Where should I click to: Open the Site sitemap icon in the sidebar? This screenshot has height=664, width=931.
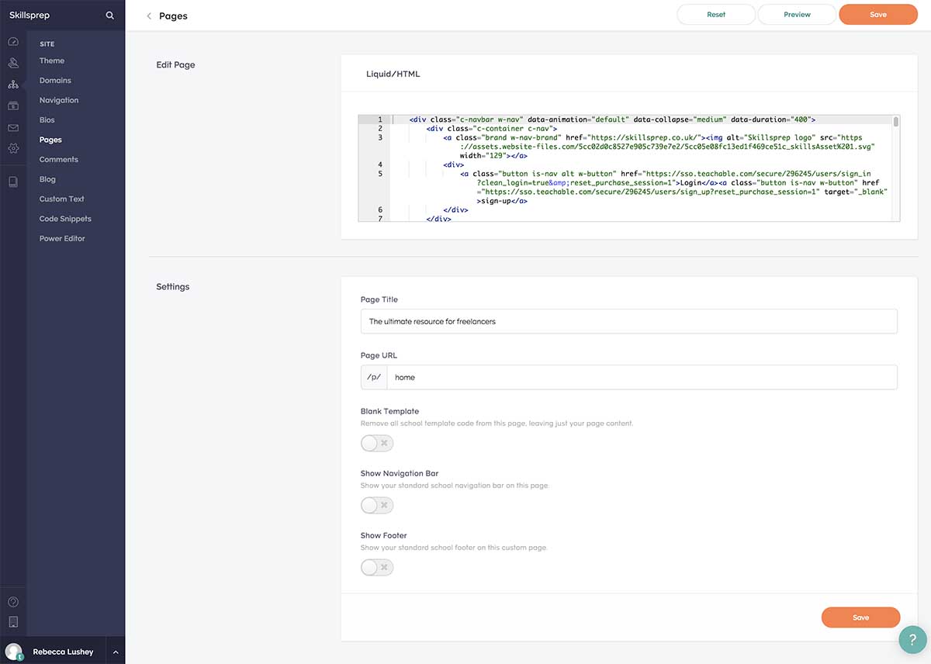click(x=13, y=84)
